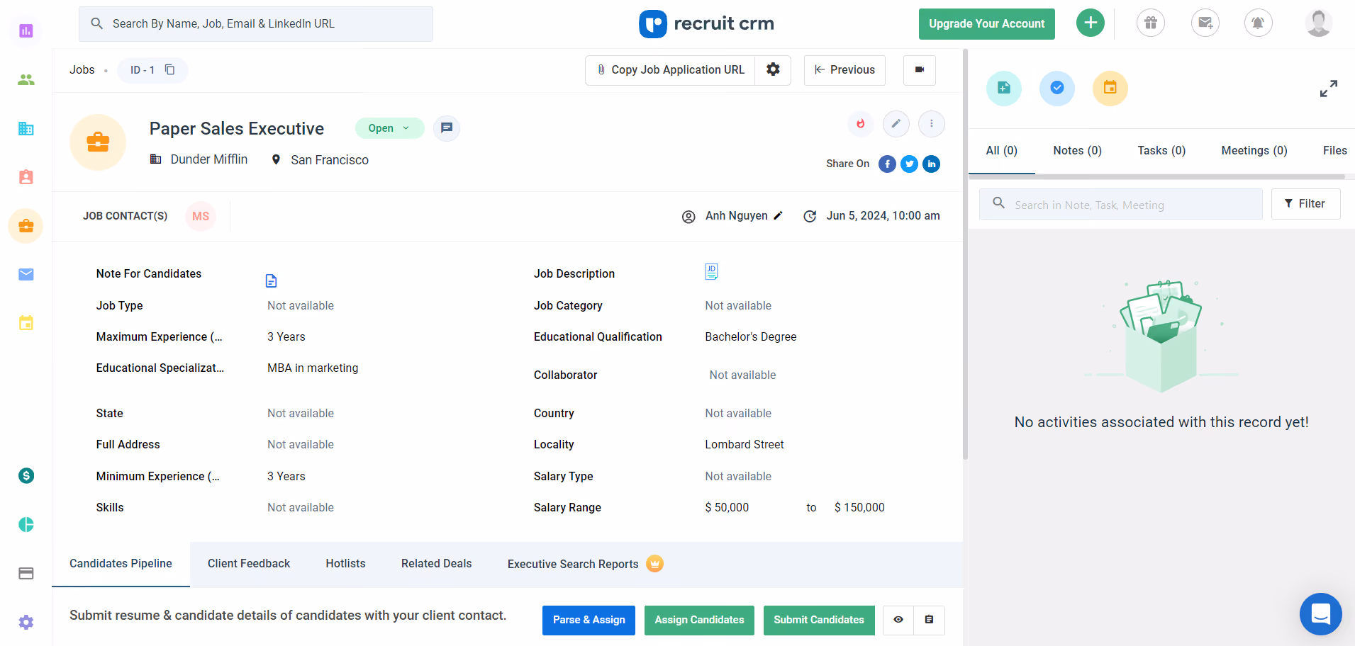This screenshot has width=1355, height=646.
Task: Add a task with the blue checkmark icon
Action: [x=1057, y=88]
